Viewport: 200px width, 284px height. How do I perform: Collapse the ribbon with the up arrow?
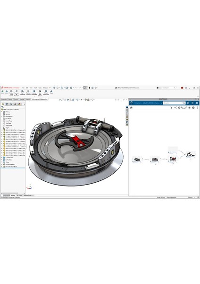pos(198,96)
